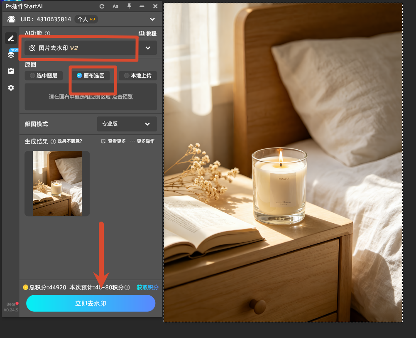This screenshot has height=338, width=416.
Task: Open the settings gear in sidebar
Action: point(11,88)
